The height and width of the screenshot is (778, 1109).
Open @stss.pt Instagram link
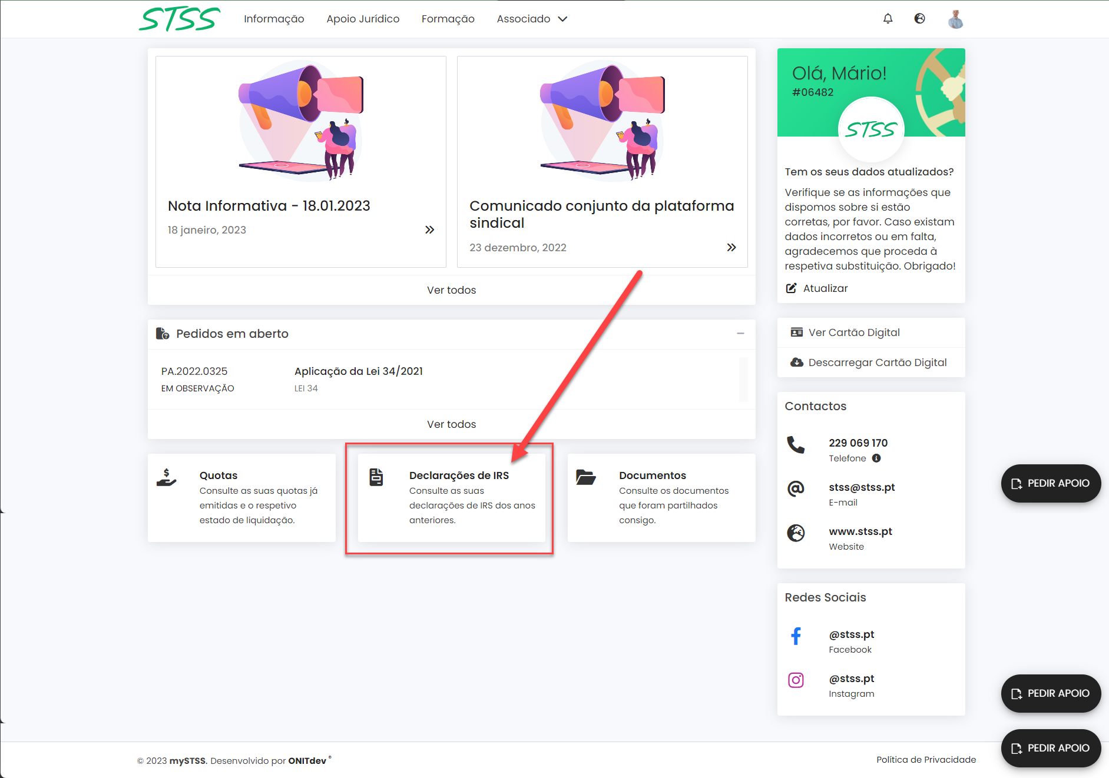pos(852,679)
